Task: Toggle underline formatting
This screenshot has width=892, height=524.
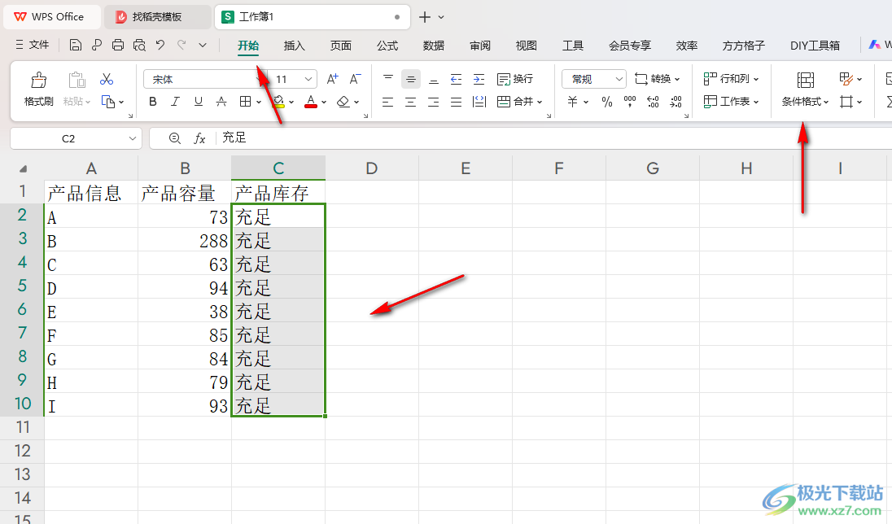Action: 198,102
